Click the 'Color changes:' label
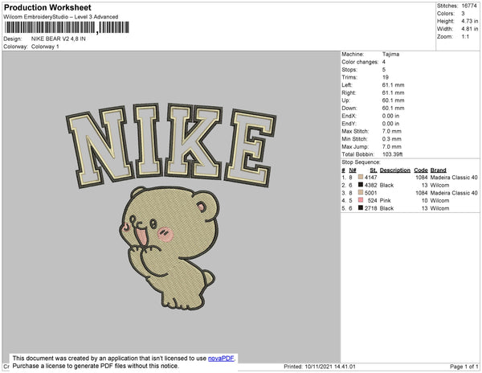 pos(360,62)
